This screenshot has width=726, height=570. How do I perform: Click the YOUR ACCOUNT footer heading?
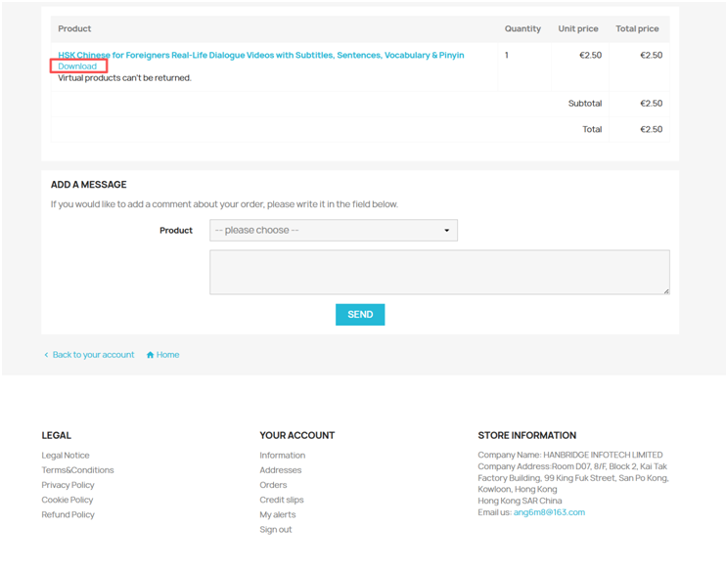point(296,435)
